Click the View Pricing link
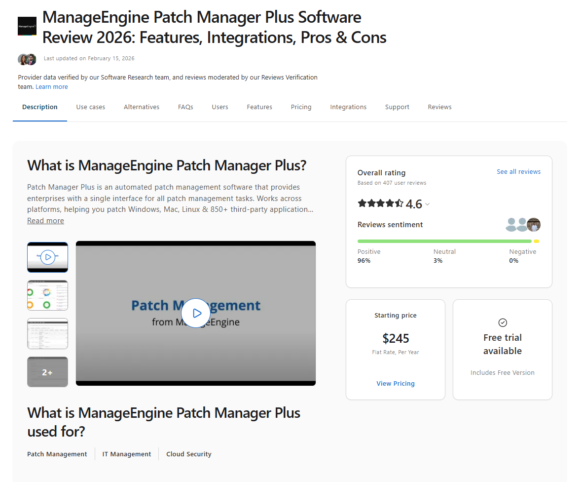This screenshot has width=582, height=482. coord(396,384)
